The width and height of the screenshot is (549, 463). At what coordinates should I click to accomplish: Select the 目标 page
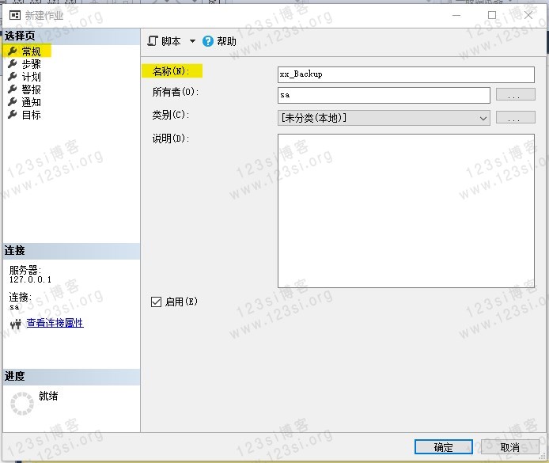(32, 115)
